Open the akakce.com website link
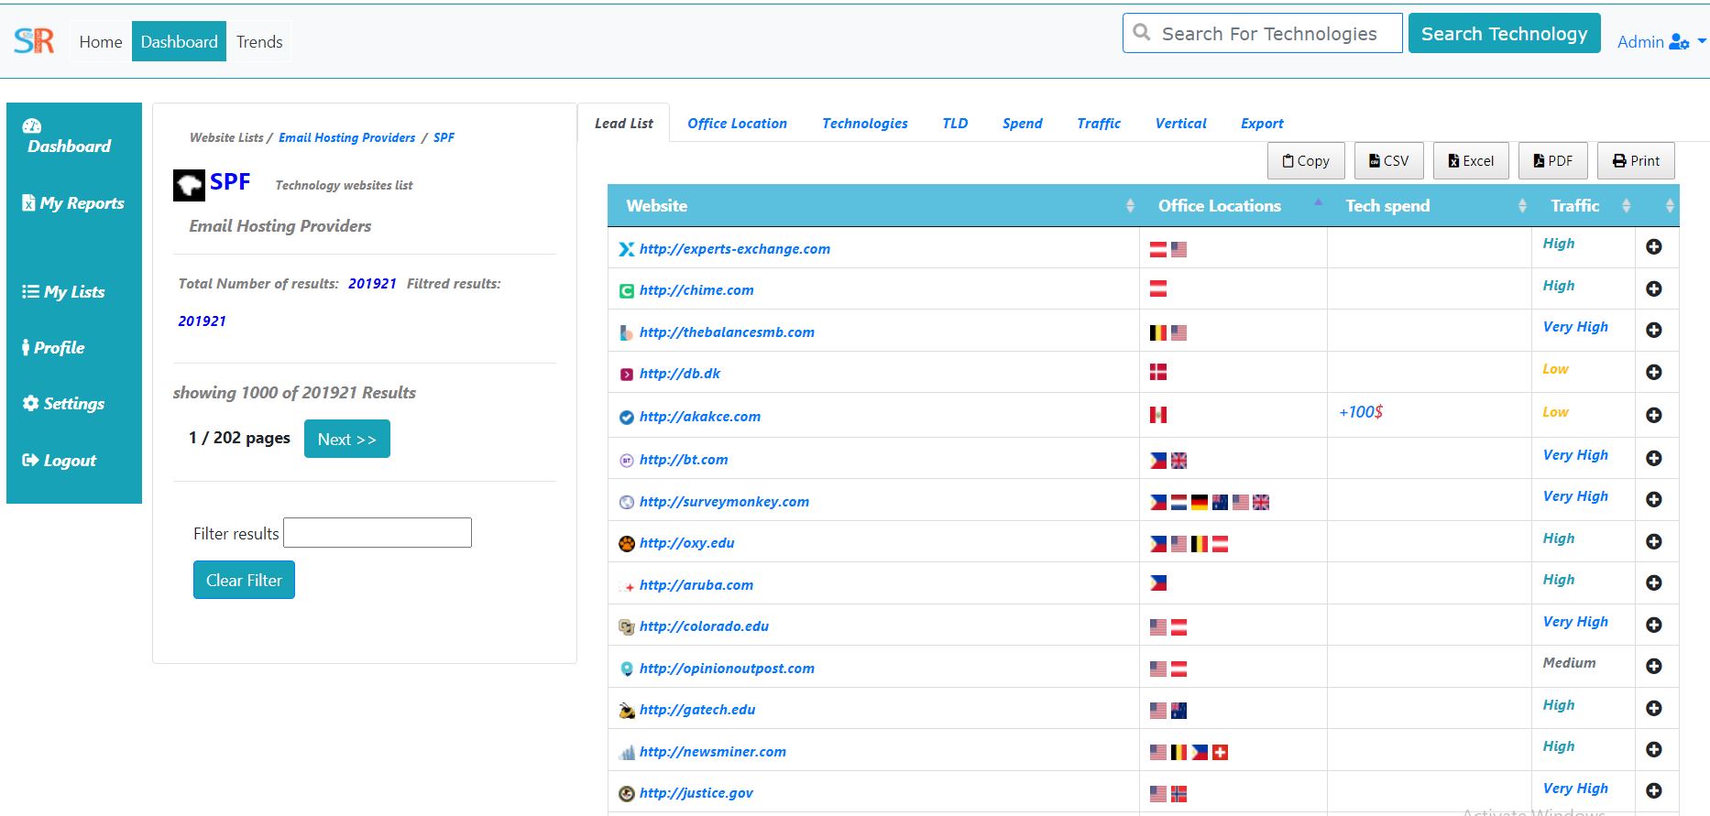The height and width of the screenshot is (816, 1710). coord(700,417)
